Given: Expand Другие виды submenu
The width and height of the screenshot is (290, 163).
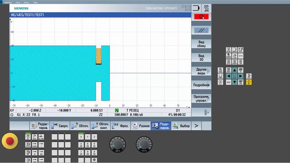Looking at the screenshot, I should tap(201, 72).
